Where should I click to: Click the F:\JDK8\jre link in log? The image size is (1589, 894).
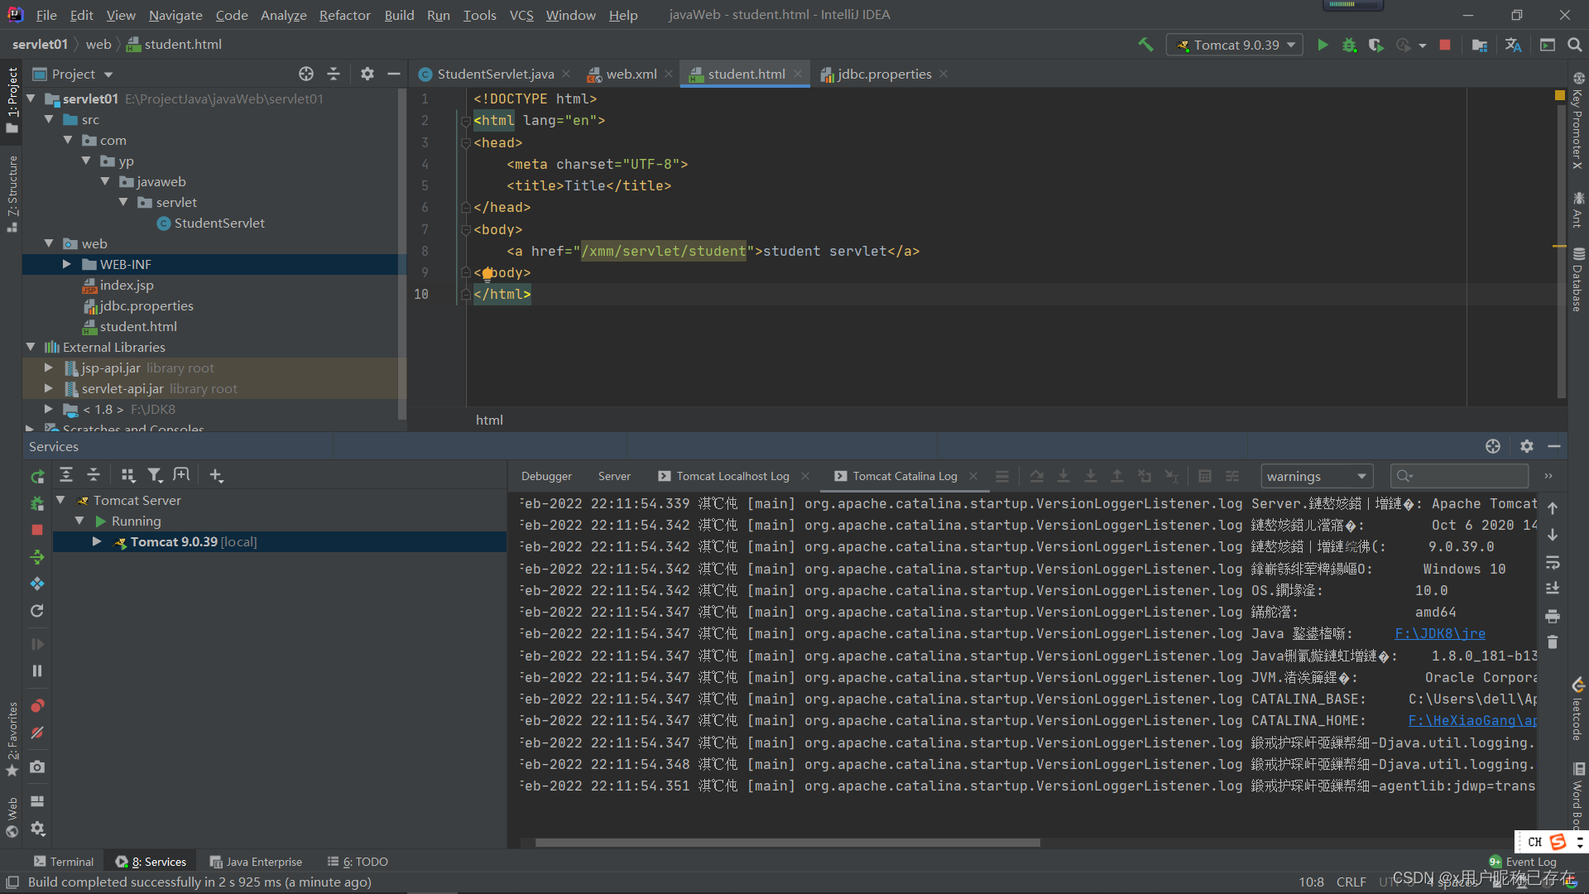[x=1439, y=633]
